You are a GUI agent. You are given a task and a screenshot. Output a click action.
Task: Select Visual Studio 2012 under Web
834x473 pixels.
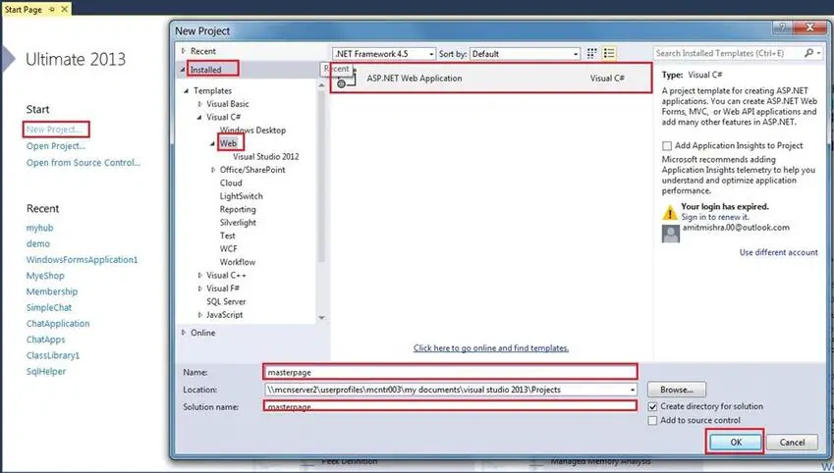[x=266, y=157]
